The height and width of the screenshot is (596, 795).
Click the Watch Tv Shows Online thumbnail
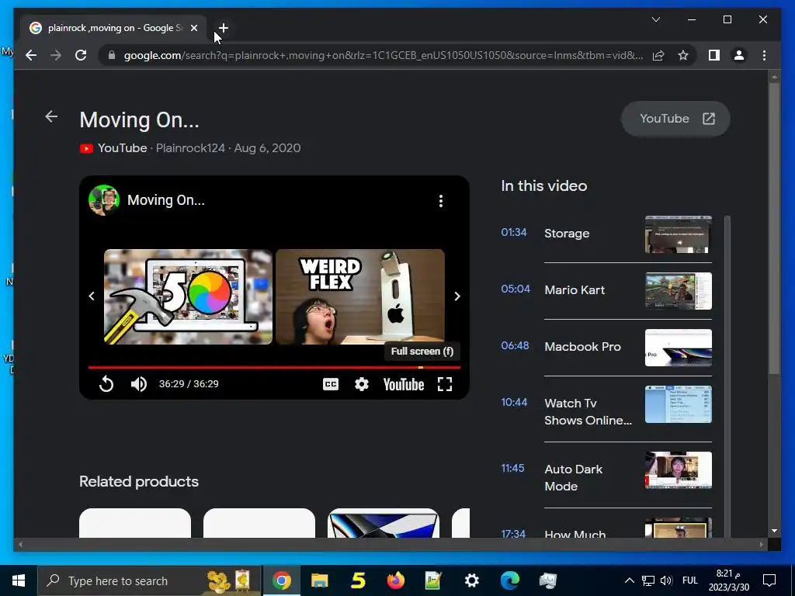(679, 404)
